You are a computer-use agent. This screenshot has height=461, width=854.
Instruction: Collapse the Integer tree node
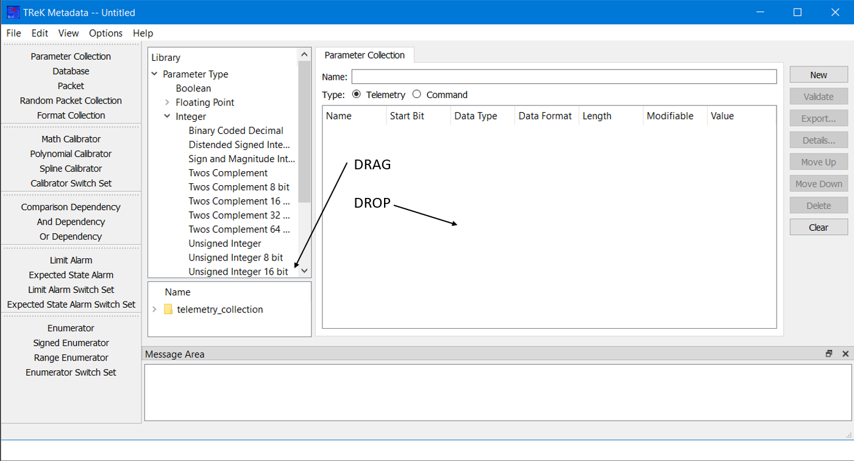tap(168, 116)
